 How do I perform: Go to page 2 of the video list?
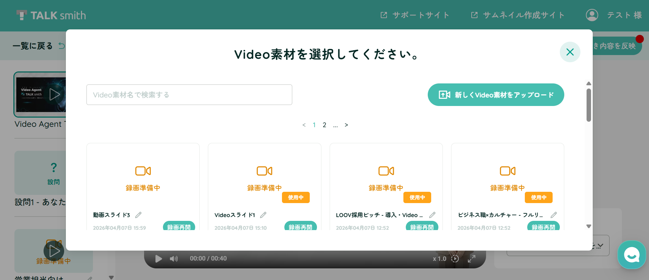(324, 125)
